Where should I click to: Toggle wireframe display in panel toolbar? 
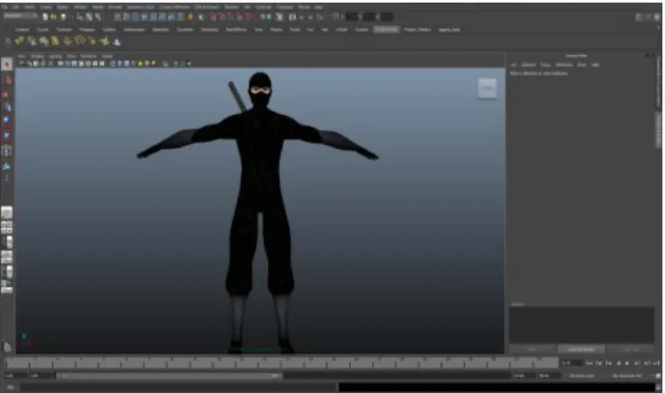point(113,64)
